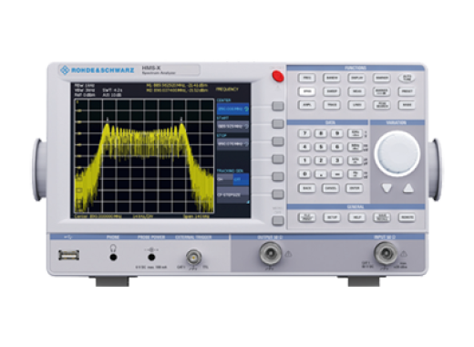Push the red power button
The width and height of the screenshot is (474, 347).
pyautogui.click(x=278, y=76)
